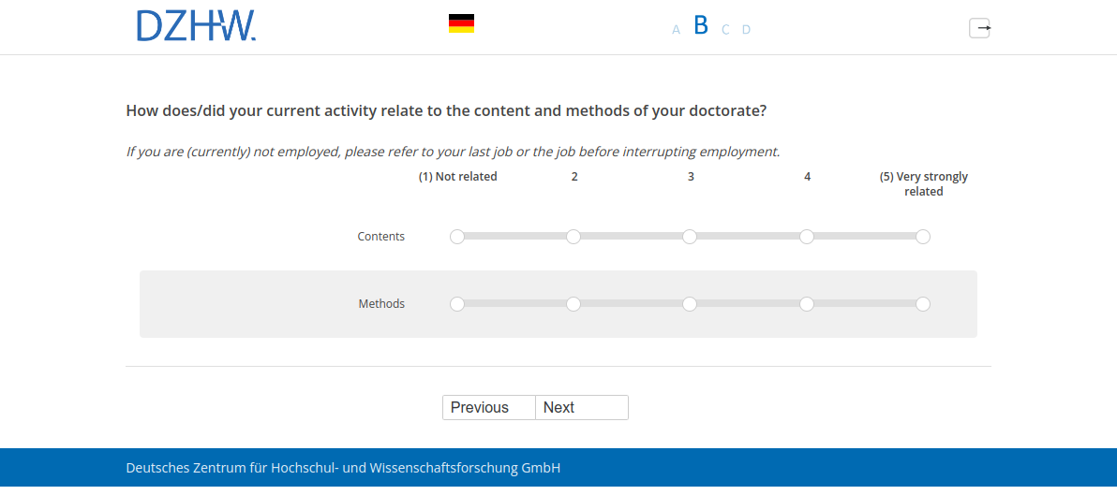Jump to section D
The width and height of the screenshot is (1117, 495).
746,30
